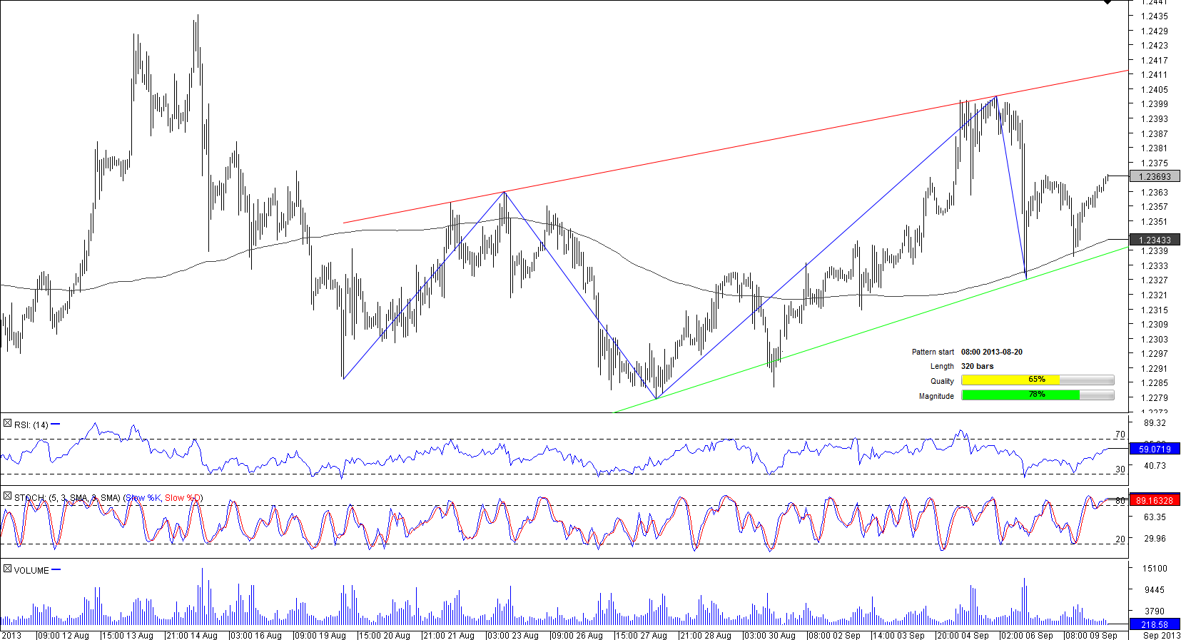Click the blue legend marker beside VOLUME
This screenshot has width=1181, height=640.
[x=56, y=570]
